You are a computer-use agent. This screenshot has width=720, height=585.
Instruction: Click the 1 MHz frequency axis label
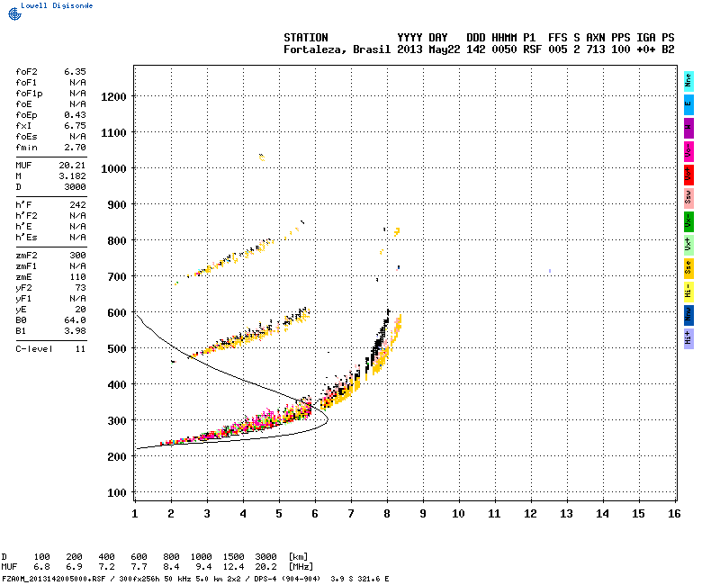click(134, 514)
